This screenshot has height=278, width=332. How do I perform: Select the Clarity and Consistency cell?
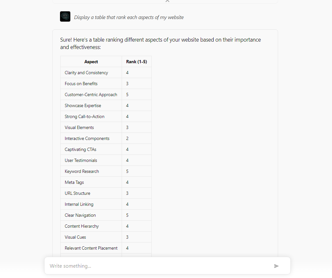point(91,73)
